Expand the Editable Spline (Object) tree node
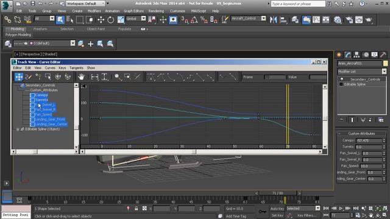The height and width of the screenshot is (219, 390). click(x=18, y=129)
